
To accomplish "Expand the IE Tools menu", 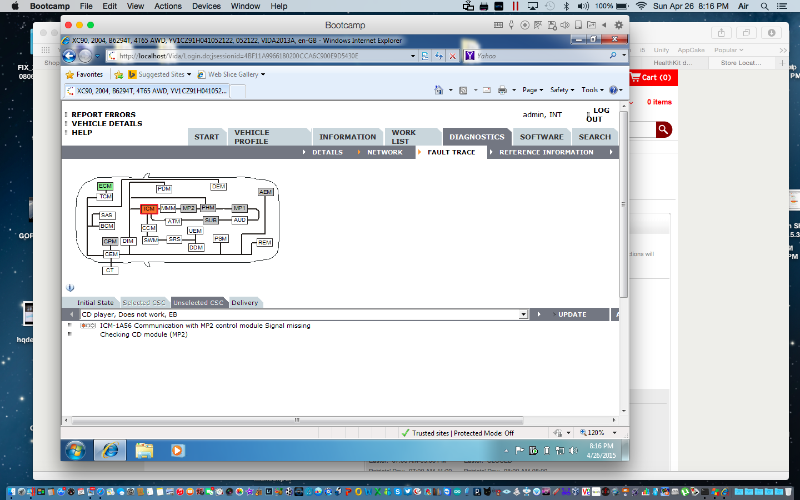I will 592,90.
